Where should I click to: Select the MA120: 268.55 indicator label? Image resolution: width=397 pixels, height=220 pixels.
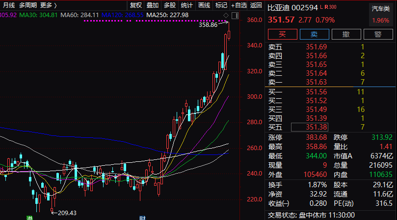[x=123, y=15]
